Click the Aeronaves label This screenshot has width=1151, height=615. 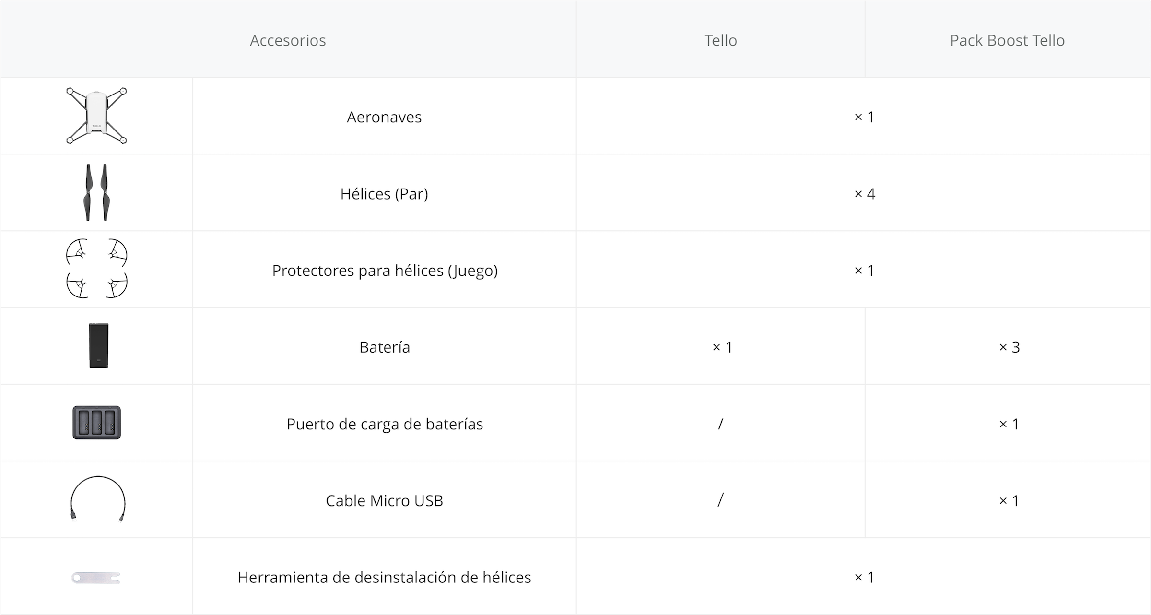pos(384,117)
